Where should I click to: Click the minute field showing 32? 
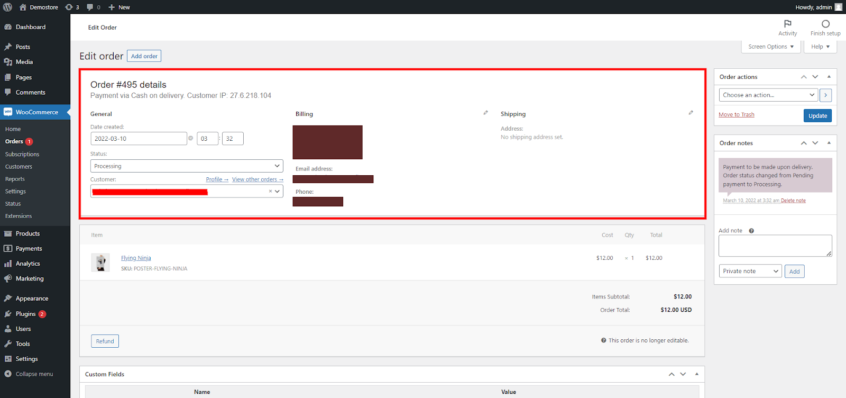click(233, 139)
